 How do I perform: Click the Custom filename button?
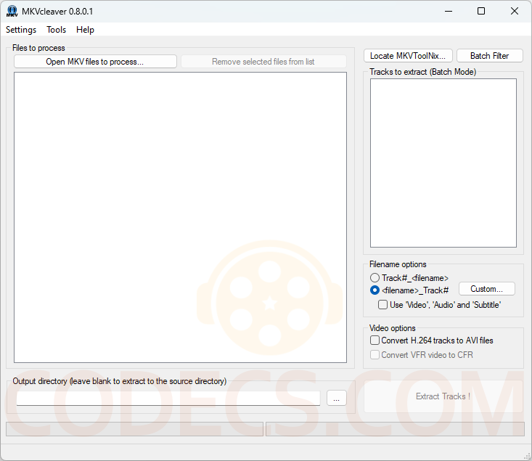point(487,289)
